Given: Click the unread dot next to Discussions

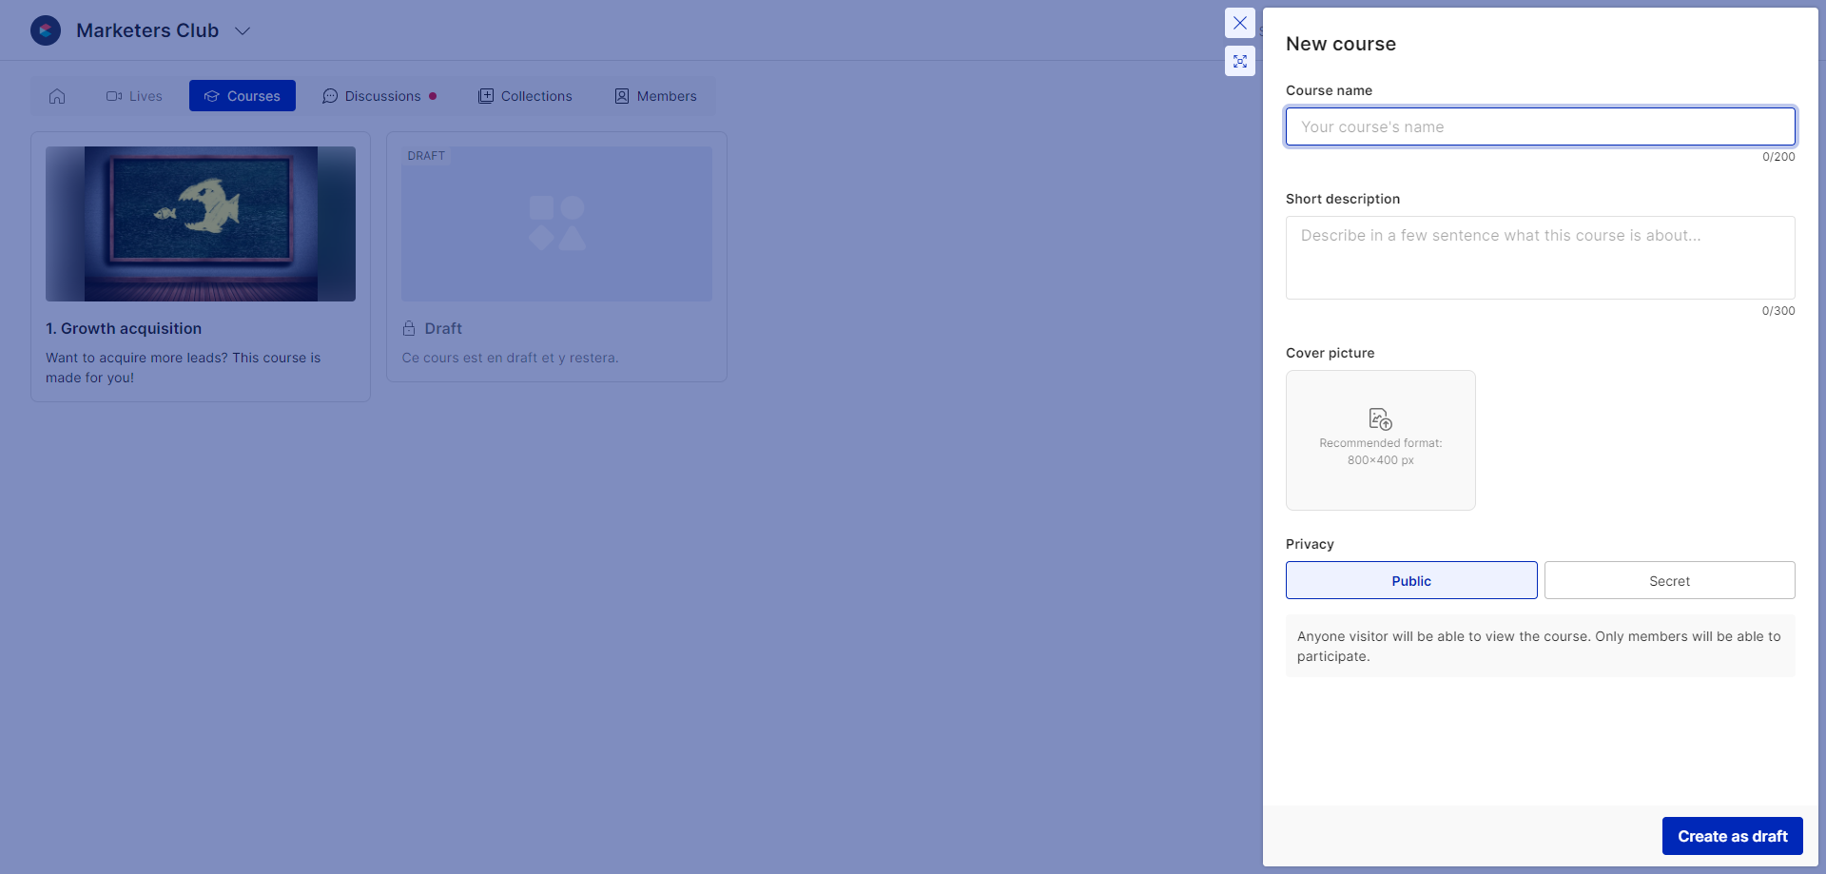Looking at the screenshot, I should tap(433, 96).
